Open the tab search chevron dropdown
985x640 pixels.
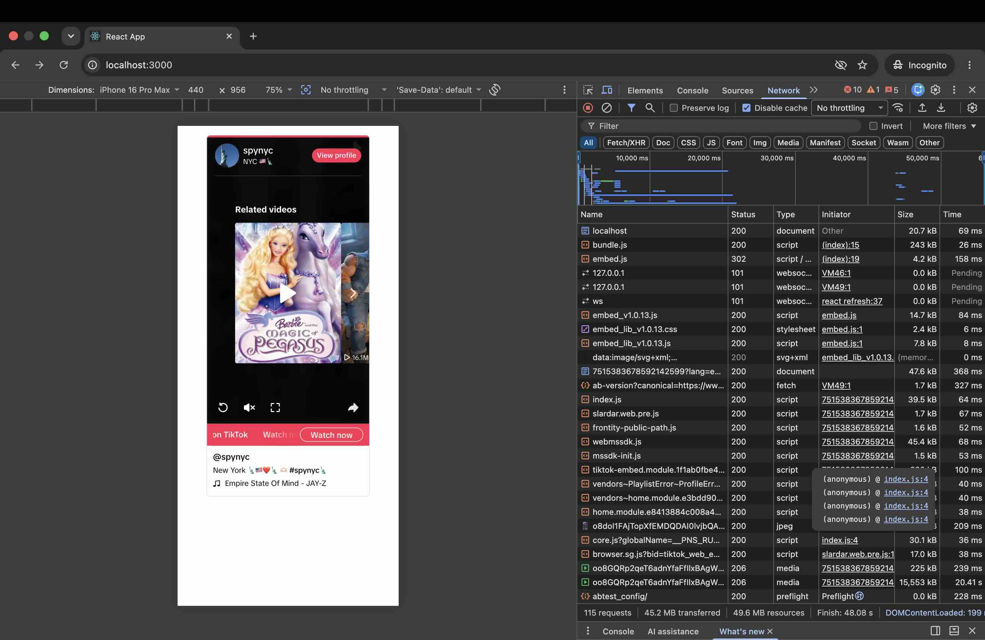(71, 36)
